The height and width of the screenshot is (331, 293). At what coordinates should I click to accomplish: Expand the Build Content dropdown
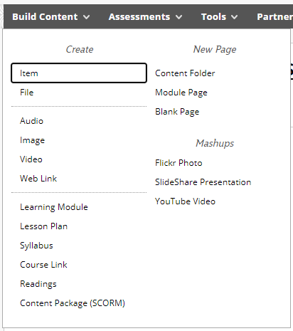point(50,17)
